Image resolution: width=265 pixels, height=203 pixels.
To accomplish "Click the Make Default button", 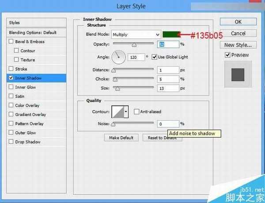I will (x=121, y=138).
